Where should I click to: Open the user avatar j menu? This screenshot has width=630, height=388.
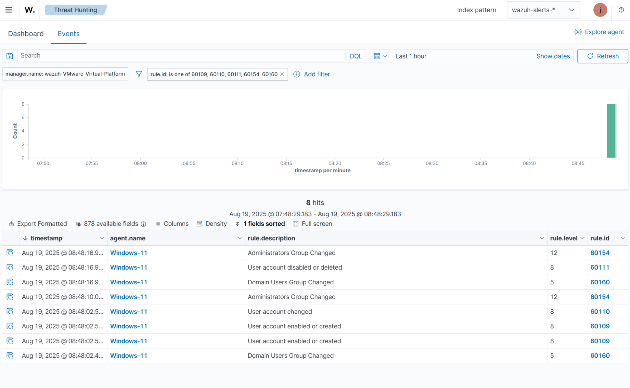[600, 10]
